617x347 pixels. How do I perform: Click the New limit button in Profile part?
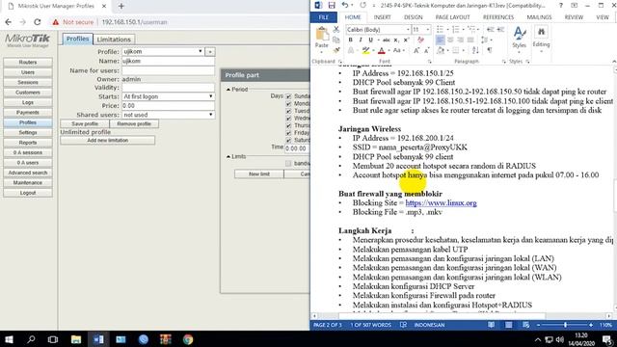pyautogui.click(x=259, y=173)
